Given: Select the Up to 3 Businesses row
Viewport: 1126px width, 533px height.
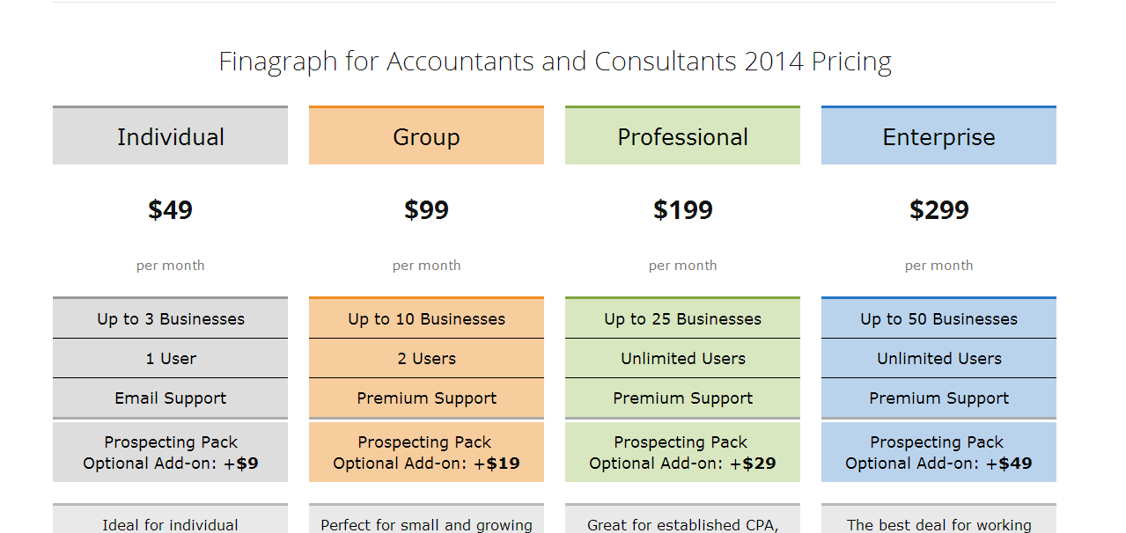Looking at the screenshot, I should coord(170,318).
